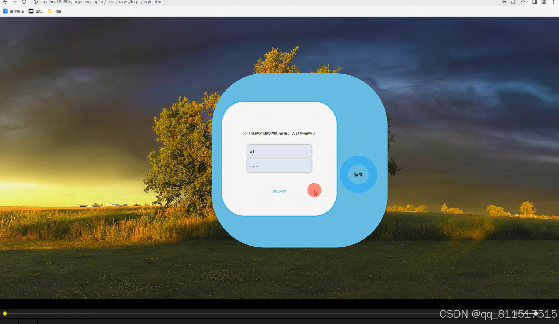Click the site info icon in address bar

coord(36,2)
